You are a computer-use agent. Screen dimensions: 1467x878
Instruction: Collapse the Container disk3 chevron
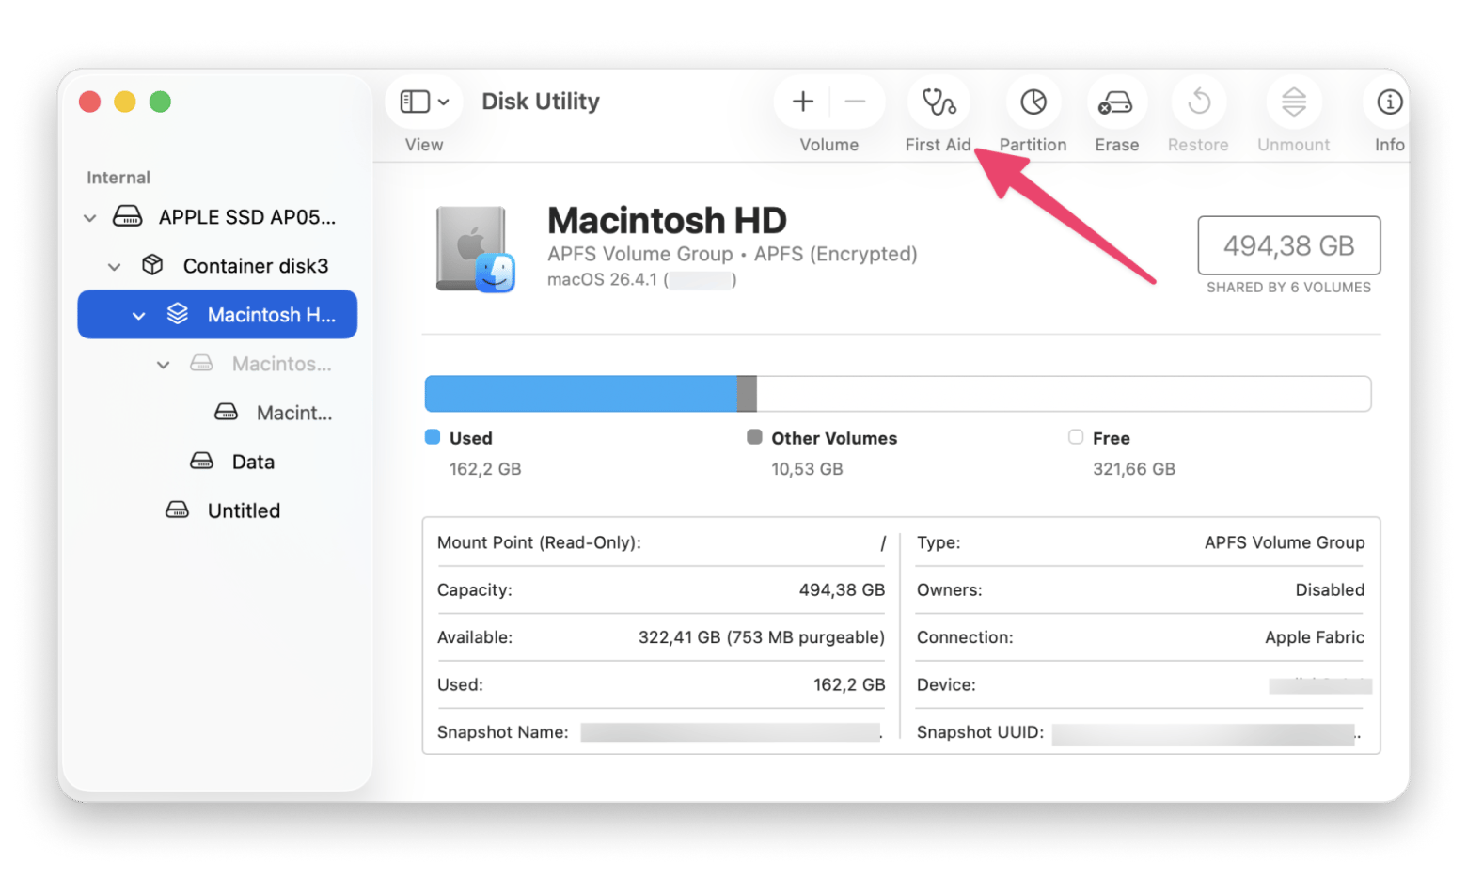(x=114, y=267)
